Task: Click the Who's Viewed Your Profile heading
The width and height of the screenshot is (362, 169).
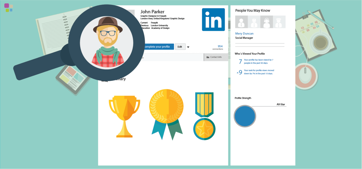Action: pos(250,54)
